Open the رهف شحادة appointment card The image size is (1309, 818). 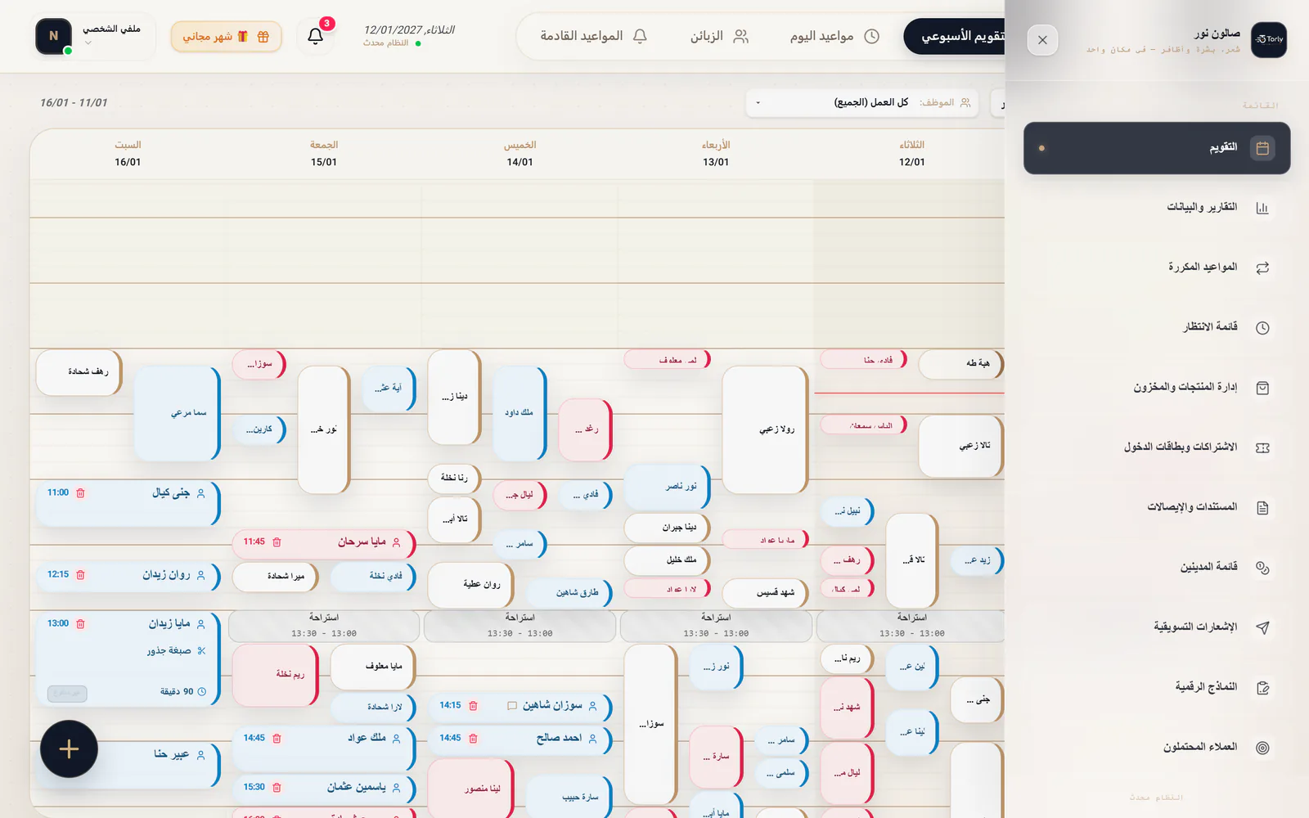(x=79, y=372)
